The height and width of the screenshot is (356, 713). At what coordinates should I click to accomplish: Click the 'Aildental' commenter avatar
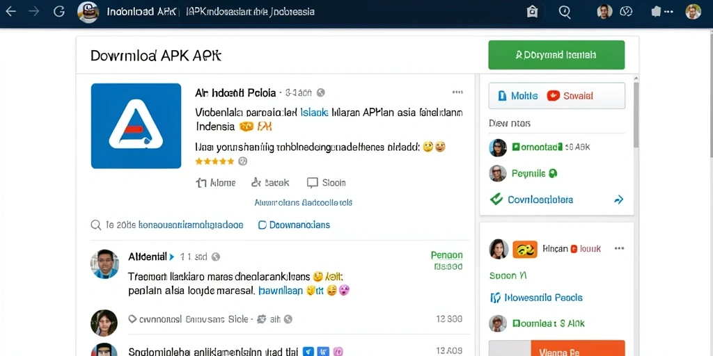point(104,264)
